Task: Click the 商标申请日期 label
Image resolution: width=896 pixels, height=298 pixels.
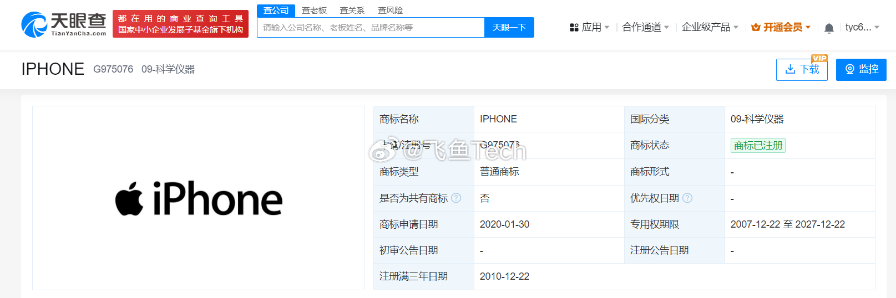Action: pos(409,224)
